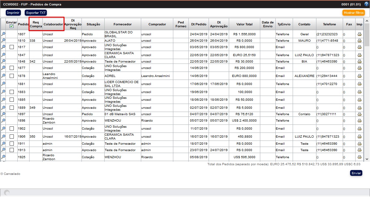Click the scrollbar up arrow
The image size is (370, 197).
point(367,21)
